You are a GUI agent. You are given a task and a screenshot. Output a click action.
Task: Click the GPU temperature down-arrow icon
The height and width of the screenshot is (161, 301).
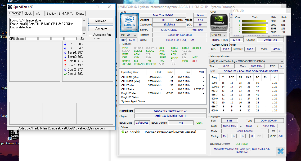(x=65, y=44)
